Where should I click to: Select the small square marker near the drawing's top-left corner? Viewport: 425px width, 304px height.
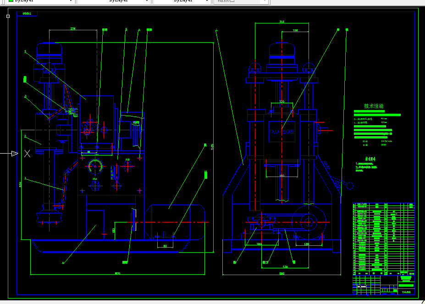[8, 16]
